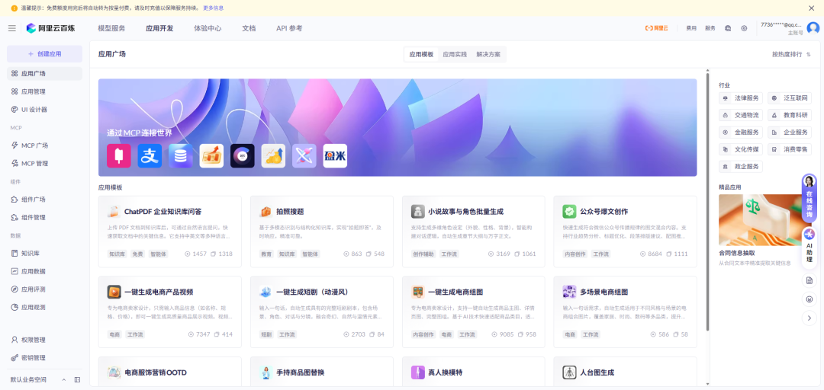Open the 合同信息抽取 featured app thumbnail
The image size is (824, 390).
click(x=765, y=220)
